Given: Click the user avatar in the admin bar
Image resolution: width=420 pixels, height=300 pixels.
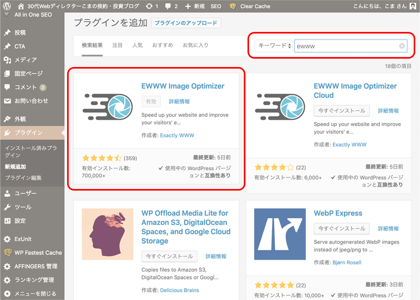Looking at the screenshot, I should click(413, 6).
